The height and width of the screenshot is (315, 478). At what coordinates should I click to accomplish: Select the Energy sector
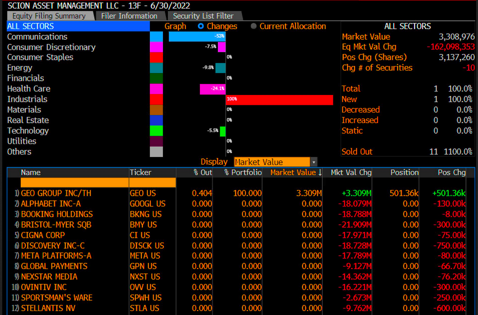20,68
